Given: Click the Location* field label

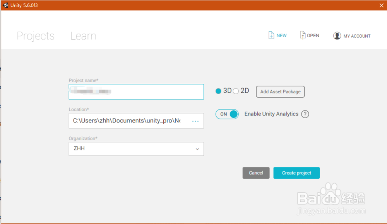Looking at the screenshot, I should click(79, 109).
